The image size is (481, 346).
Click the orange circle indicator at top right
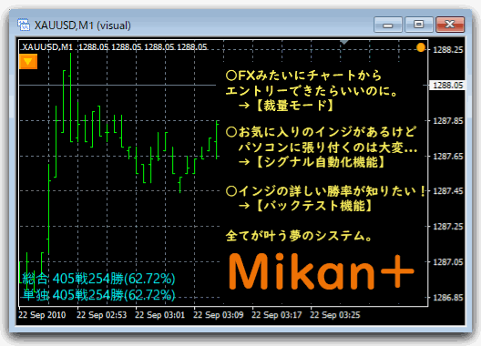click(421, 47)
